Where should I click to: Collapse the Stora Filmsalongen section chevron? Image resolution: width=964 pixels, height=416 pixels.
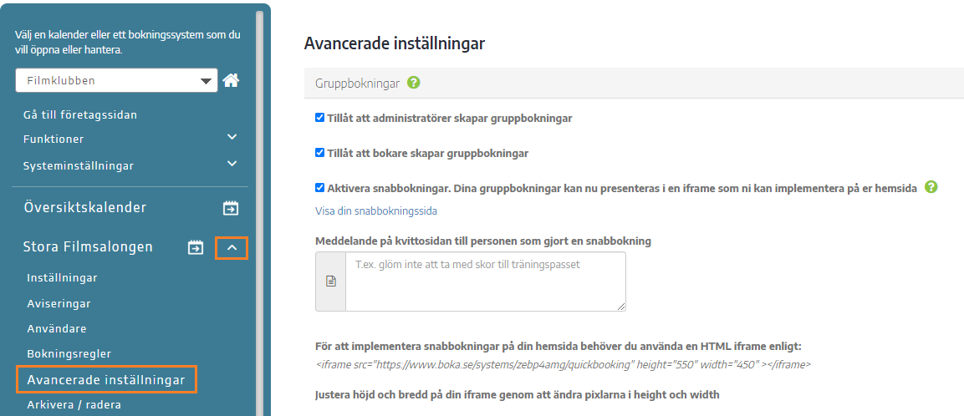[x=232, y=247]
